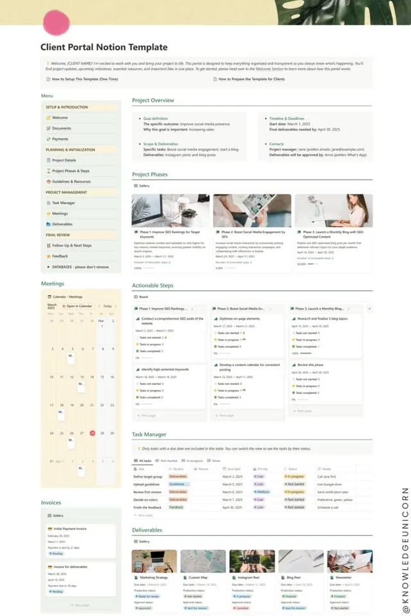Image resolution: width=411 pixels, height=616 pixels.
Task: Open the Conduct a comprehensive SEO audit card
Action: pyautogui.click(x=170, y=338)
